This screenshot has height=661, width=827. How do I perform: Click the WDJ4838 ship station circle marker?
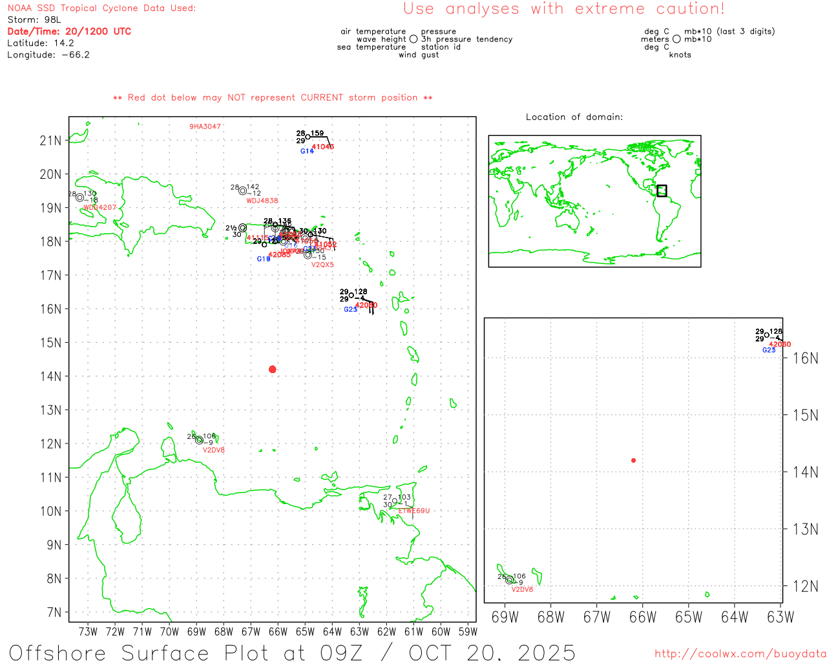click(242, 190)
